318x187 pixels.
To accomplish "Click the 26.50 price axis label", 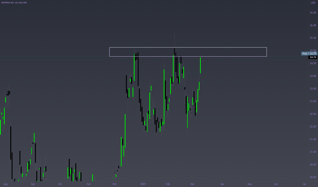I will point(313,13).
